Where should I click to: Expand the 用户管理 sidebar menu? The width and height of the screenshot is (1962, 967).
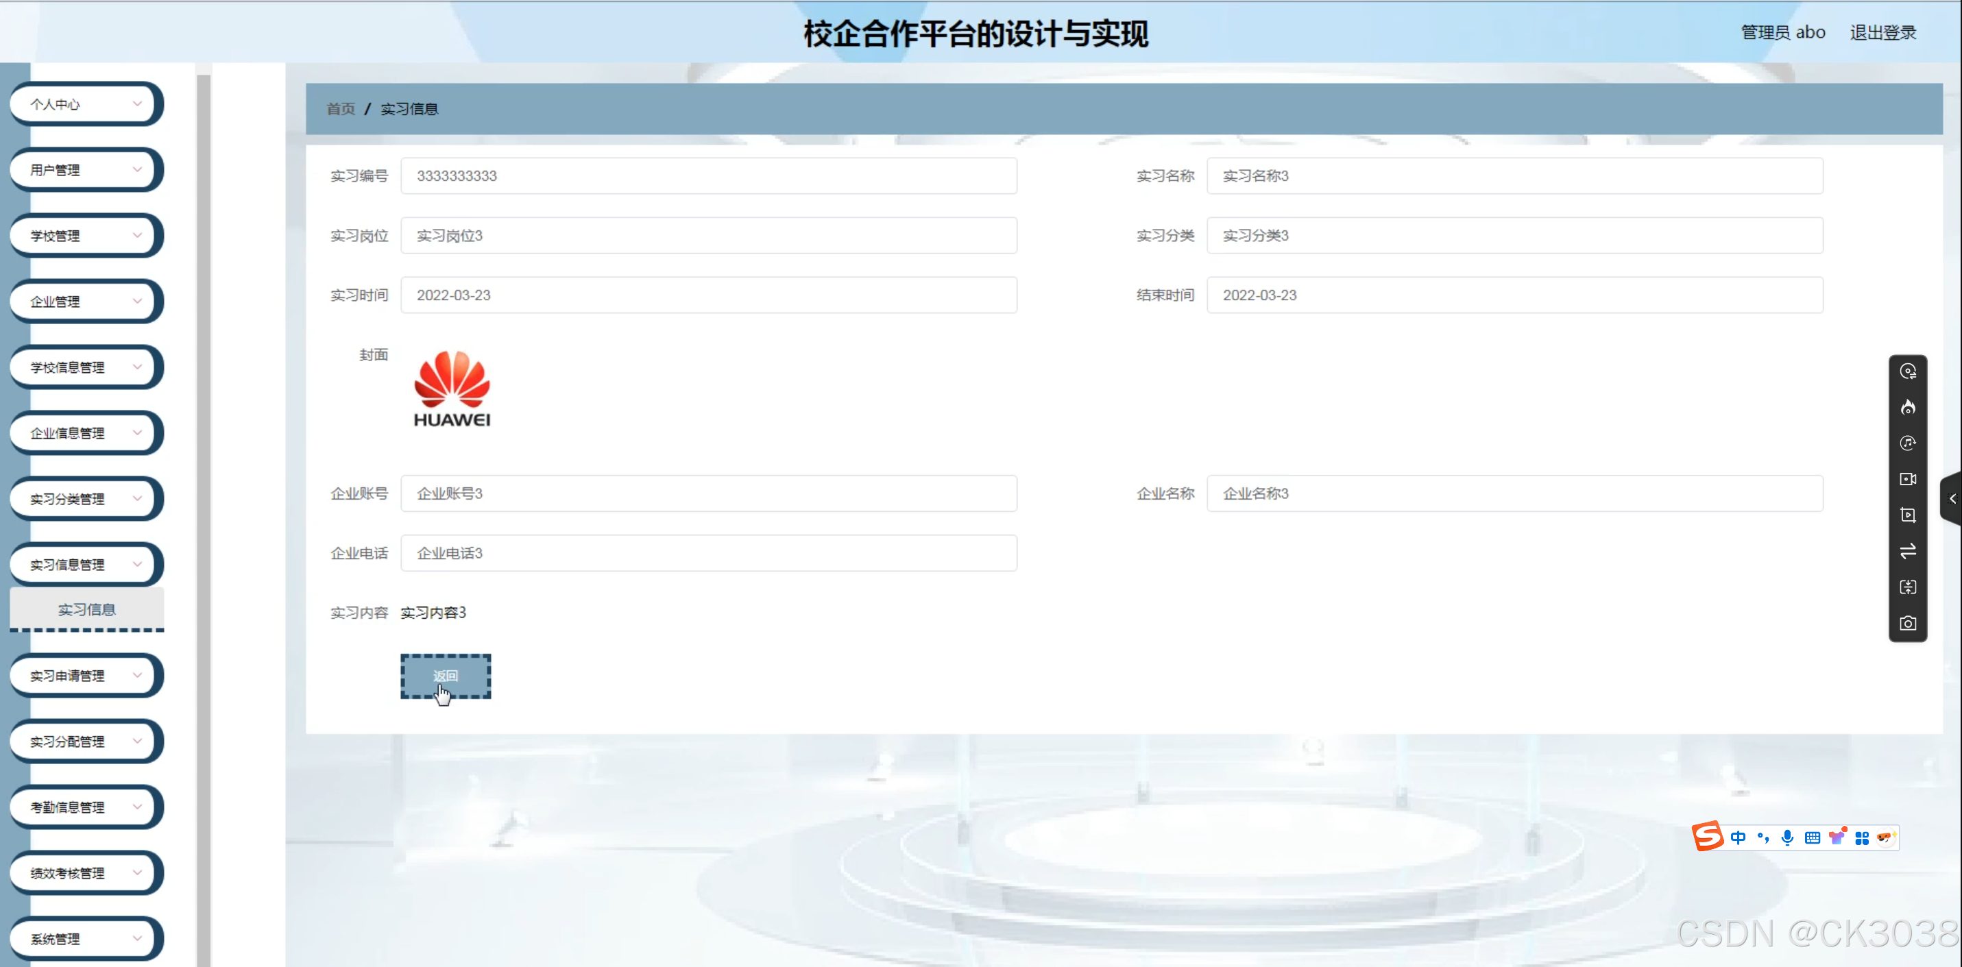(x=85, y=169)
